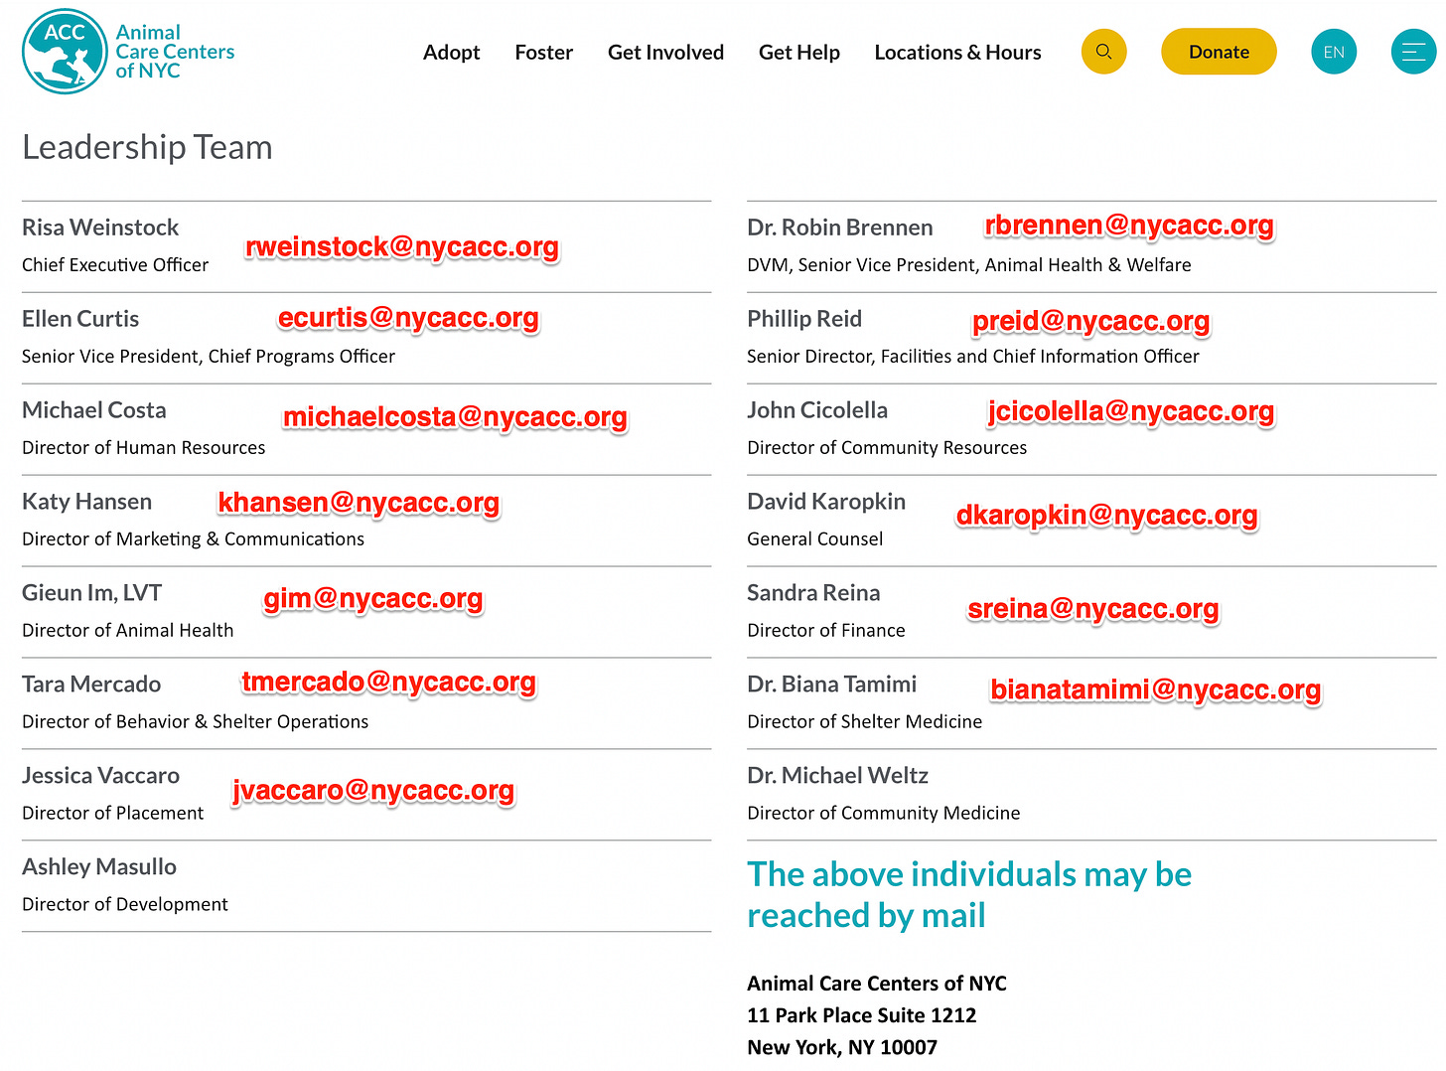Open the hamburger menu icon
Image resolution: width=1446 pixels, height=1071 pixels.
pos(1414,52)
